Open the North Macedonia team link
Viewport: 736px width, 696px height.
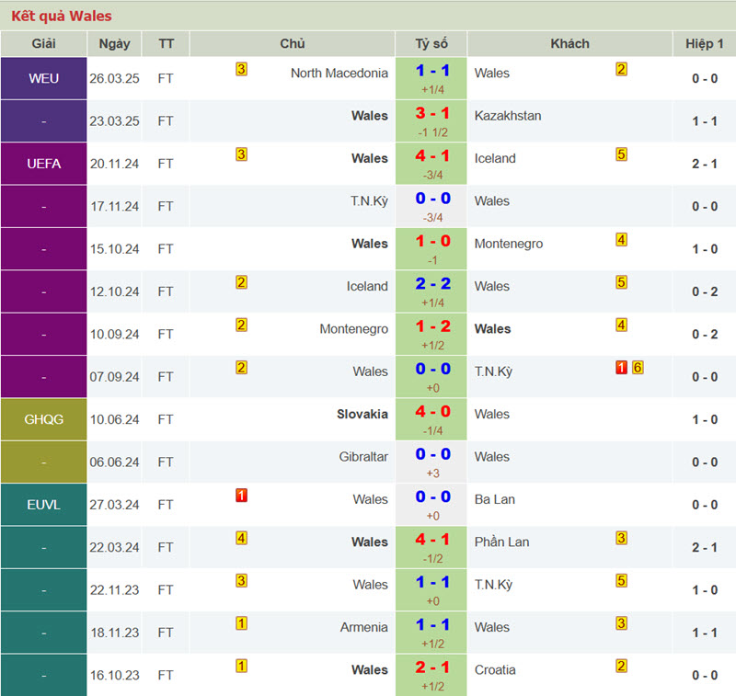[x=339, y=74]
